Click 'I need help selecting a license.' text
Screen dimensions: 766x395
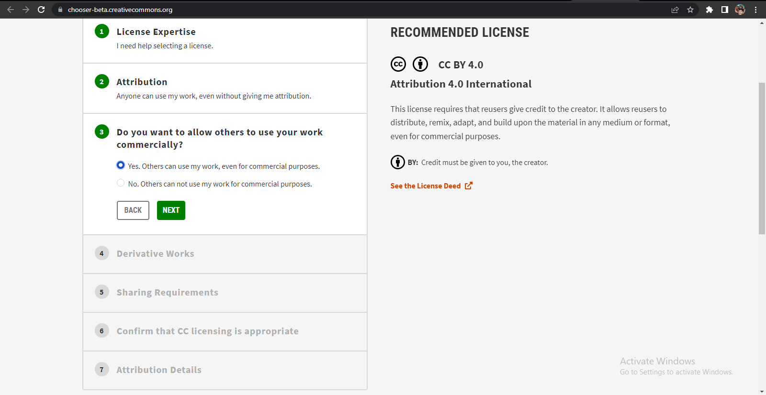165,46
